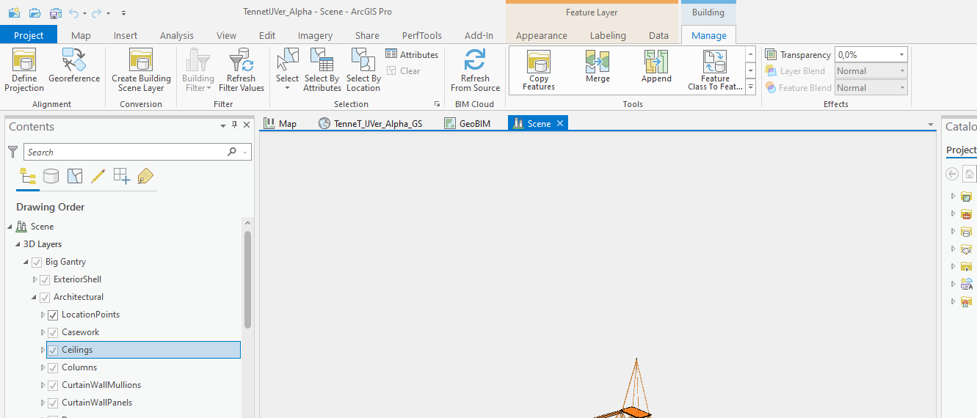
Task: Run the Append tool
Action: [656, 67]
